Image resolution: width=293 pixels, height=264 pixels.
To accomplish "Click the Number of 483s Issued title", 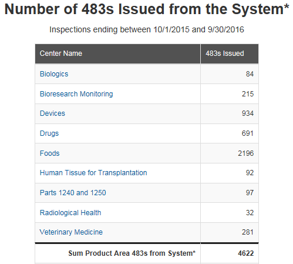I will tap(147, 9).
